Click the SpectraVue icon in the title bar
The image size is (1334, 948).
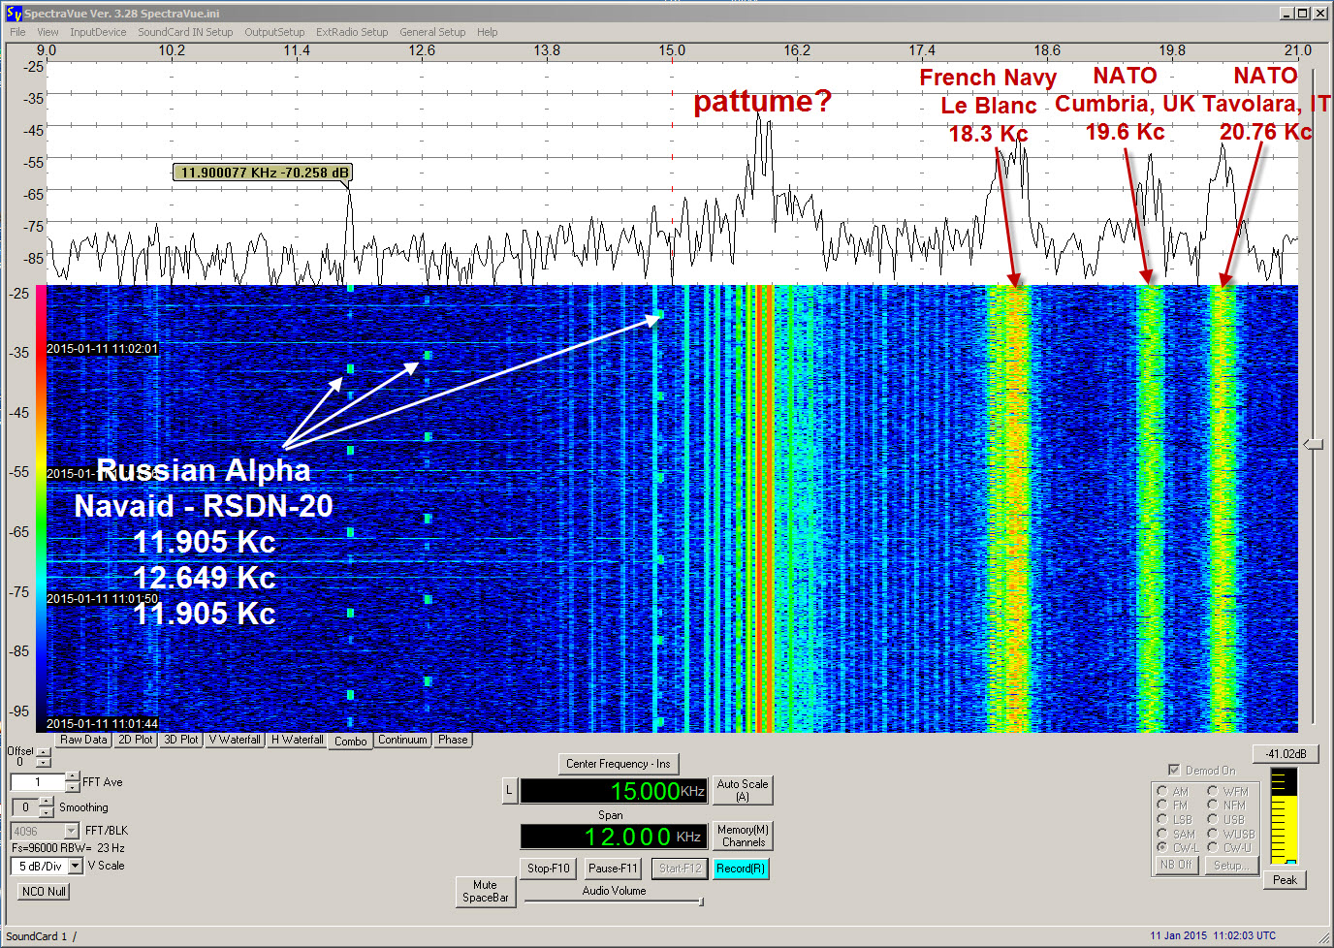14,13
